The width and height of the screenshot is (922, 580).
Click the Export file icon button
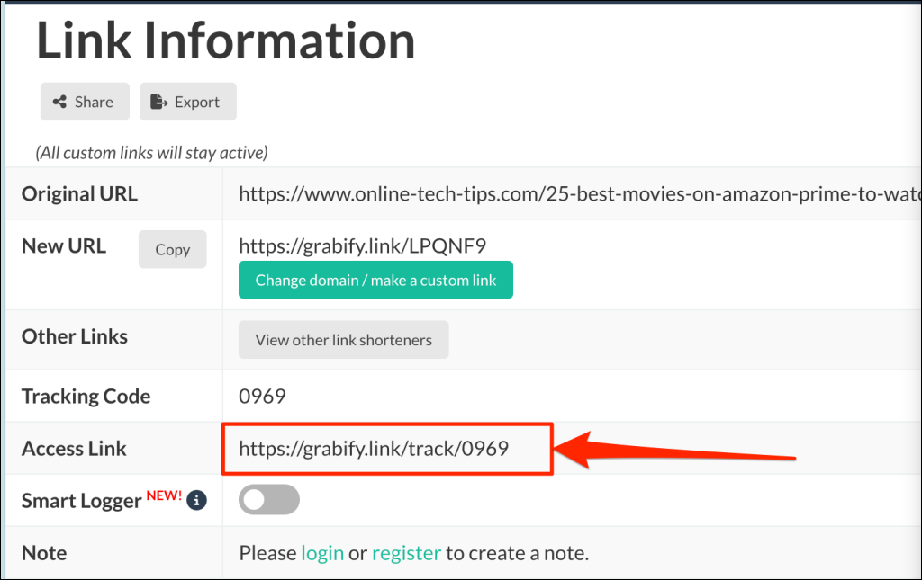click(x=187, y=102)
